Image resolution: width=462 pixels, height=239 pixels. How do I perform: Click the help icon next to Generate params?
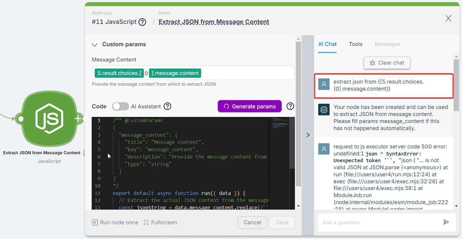click(290, 106)
